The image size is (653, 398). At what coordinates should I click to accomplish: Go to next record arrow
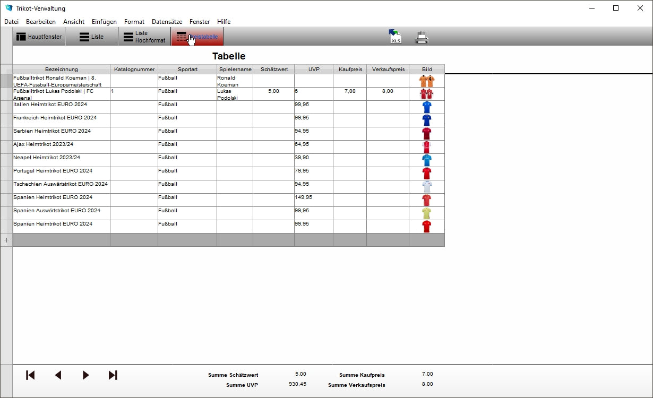coord(85,375)
